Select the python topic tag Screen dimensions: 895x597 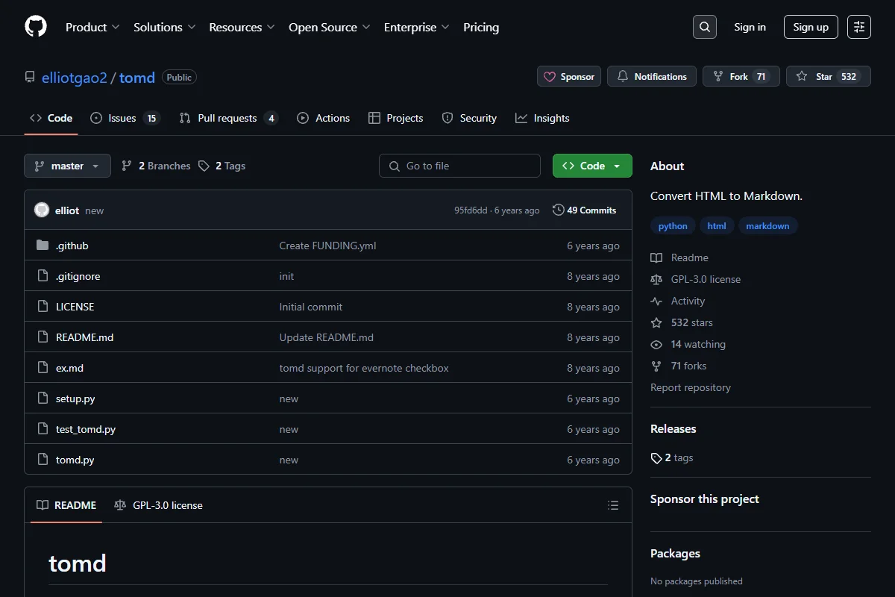pyautogui.click(x=673, y=225)
